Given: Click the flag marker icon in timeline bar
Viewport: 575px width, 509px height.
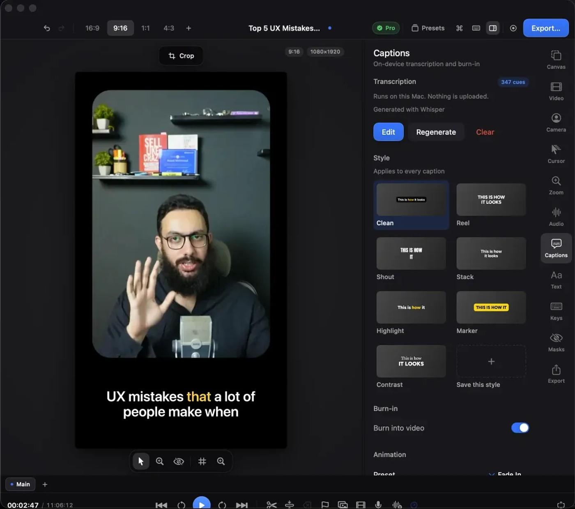Looking at the screenshot, I should (325, 504).
